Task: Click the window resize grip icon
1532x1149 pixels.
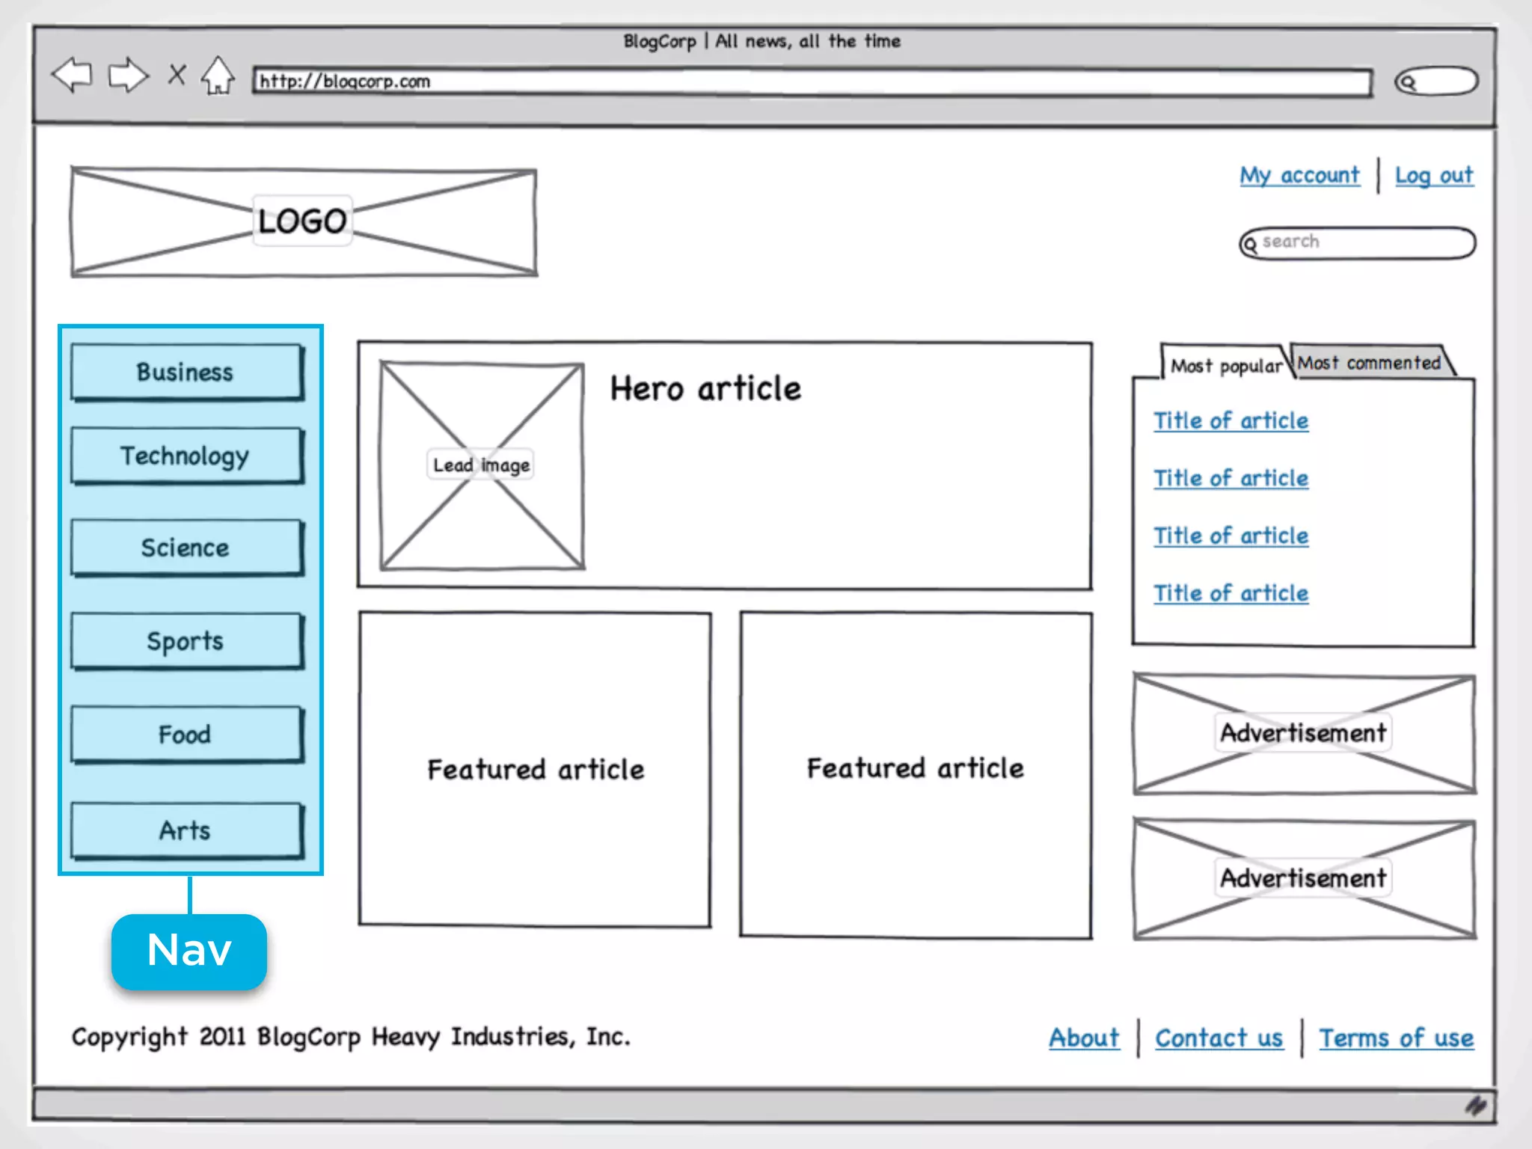Action: [1475, 1105]
